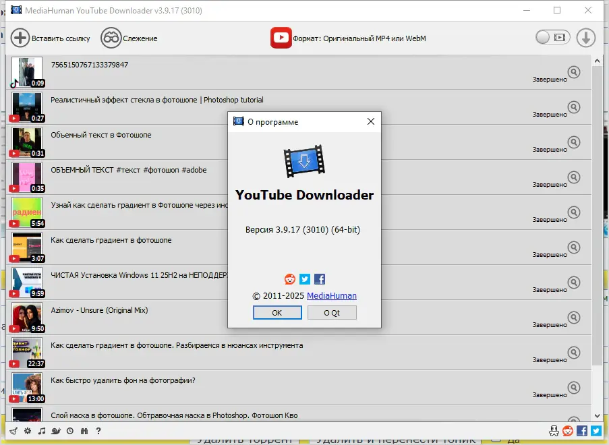Viewport: 609px width, 445px height.
Task: Toggle the video mode switch in toolbar
Action: [552, 37]
